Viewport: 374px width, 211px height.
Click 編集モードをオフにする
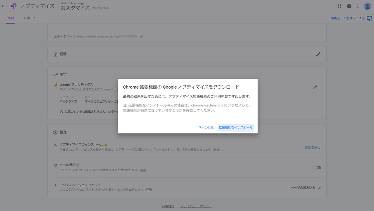tap(348, 18)
